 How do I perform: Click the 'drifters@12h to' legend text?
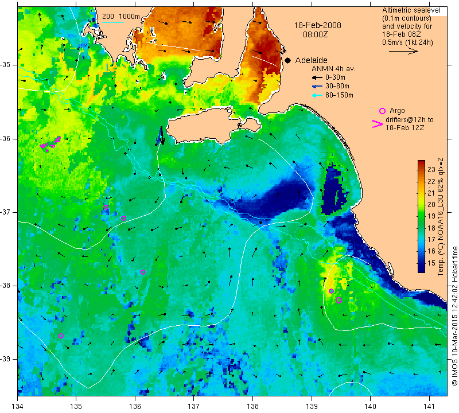[410, 120]
